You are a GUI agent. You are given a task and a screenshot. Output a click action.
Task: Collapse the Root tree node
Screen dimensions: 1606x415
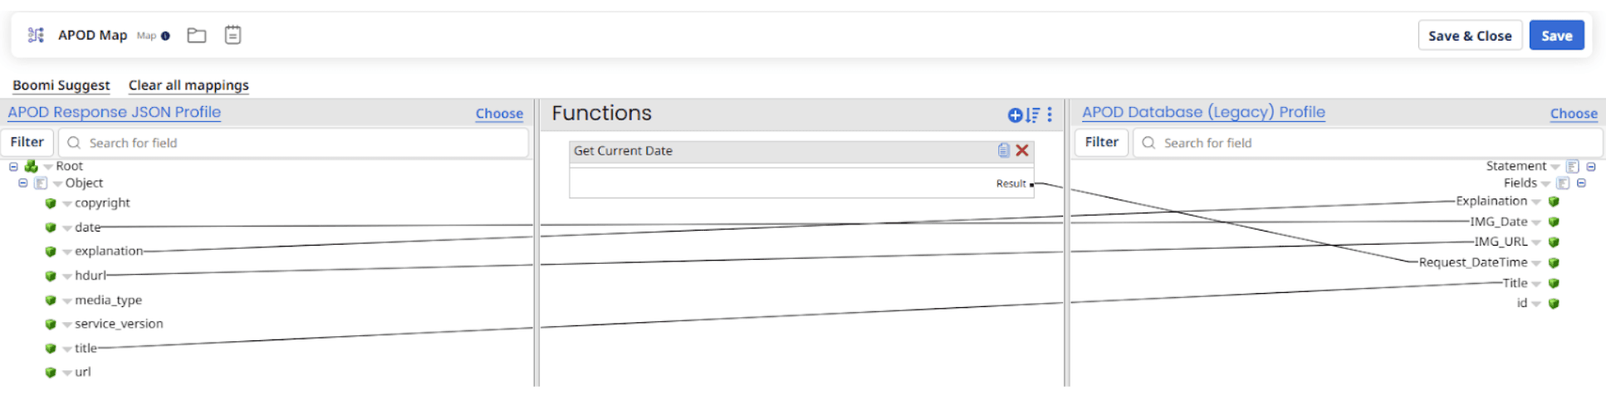coord(13,166)
